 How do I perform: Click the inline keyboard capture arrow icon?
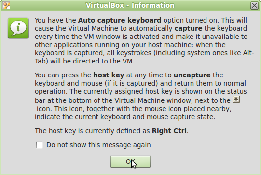(236, 100)
